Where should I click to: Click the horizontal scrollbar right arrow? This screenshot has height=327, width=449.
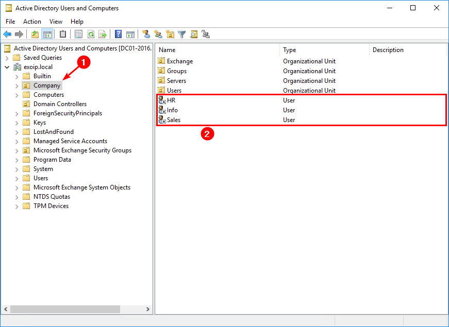click(x=148, y=309)
